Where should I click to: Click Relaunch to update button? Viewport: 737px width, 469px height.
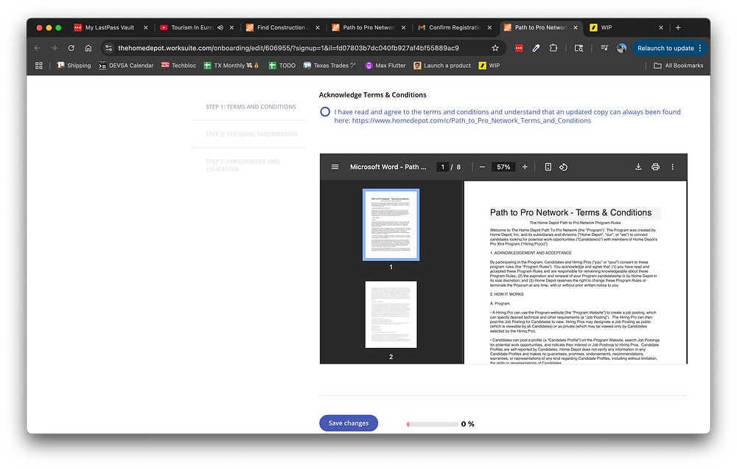pos(665,48)
